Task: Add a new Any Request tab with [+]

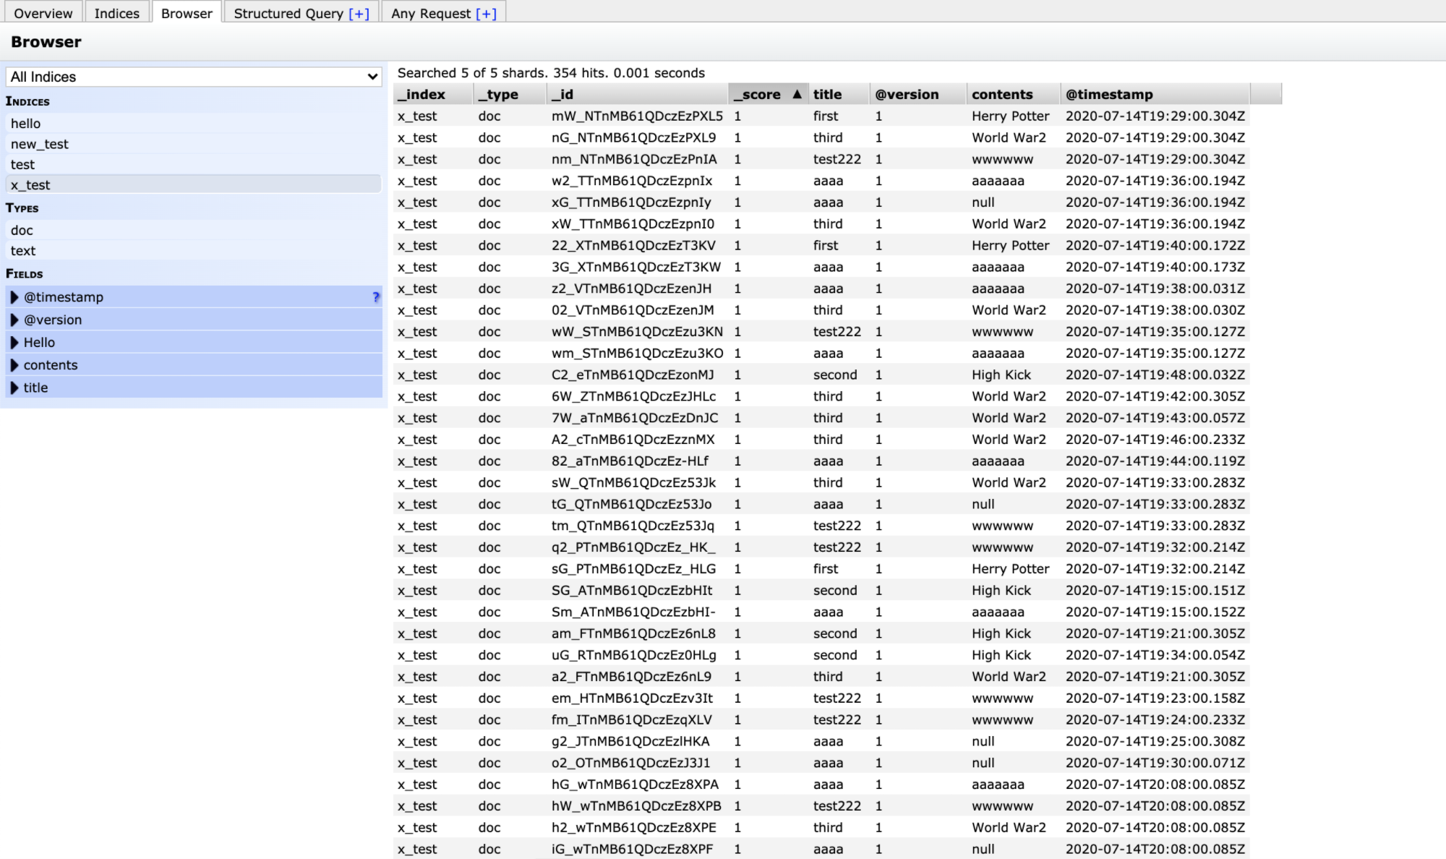Action: 486,13
